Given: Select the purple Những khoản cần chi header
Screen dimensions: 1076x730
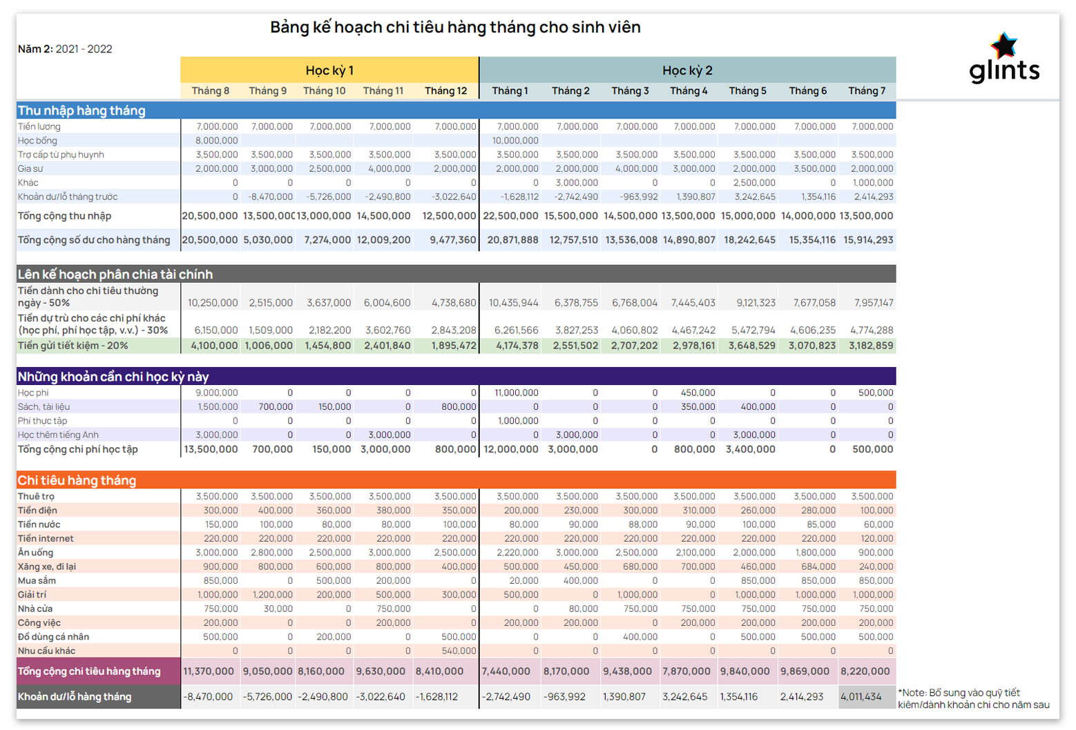Looking at the screenshot, I should point(113,377).
